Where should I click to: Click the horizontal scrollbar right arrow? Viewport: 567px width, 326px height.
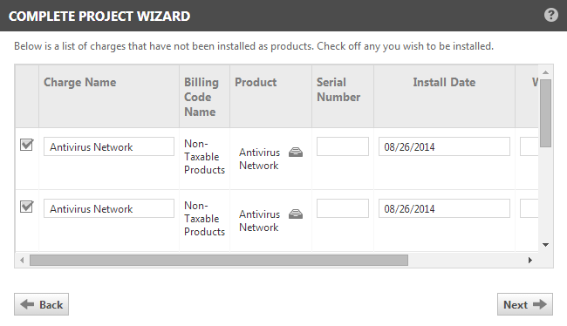point(530,260)
